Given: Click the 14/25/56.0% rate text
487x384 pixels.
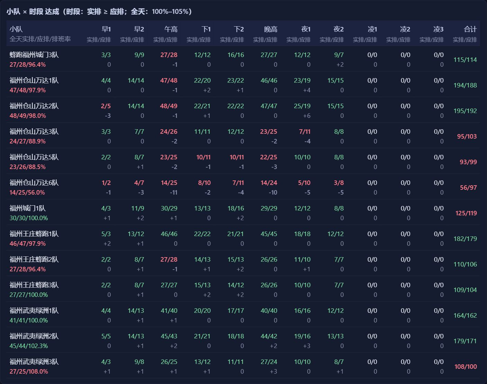Looking at the screenshot, I should tap(27, 193).
